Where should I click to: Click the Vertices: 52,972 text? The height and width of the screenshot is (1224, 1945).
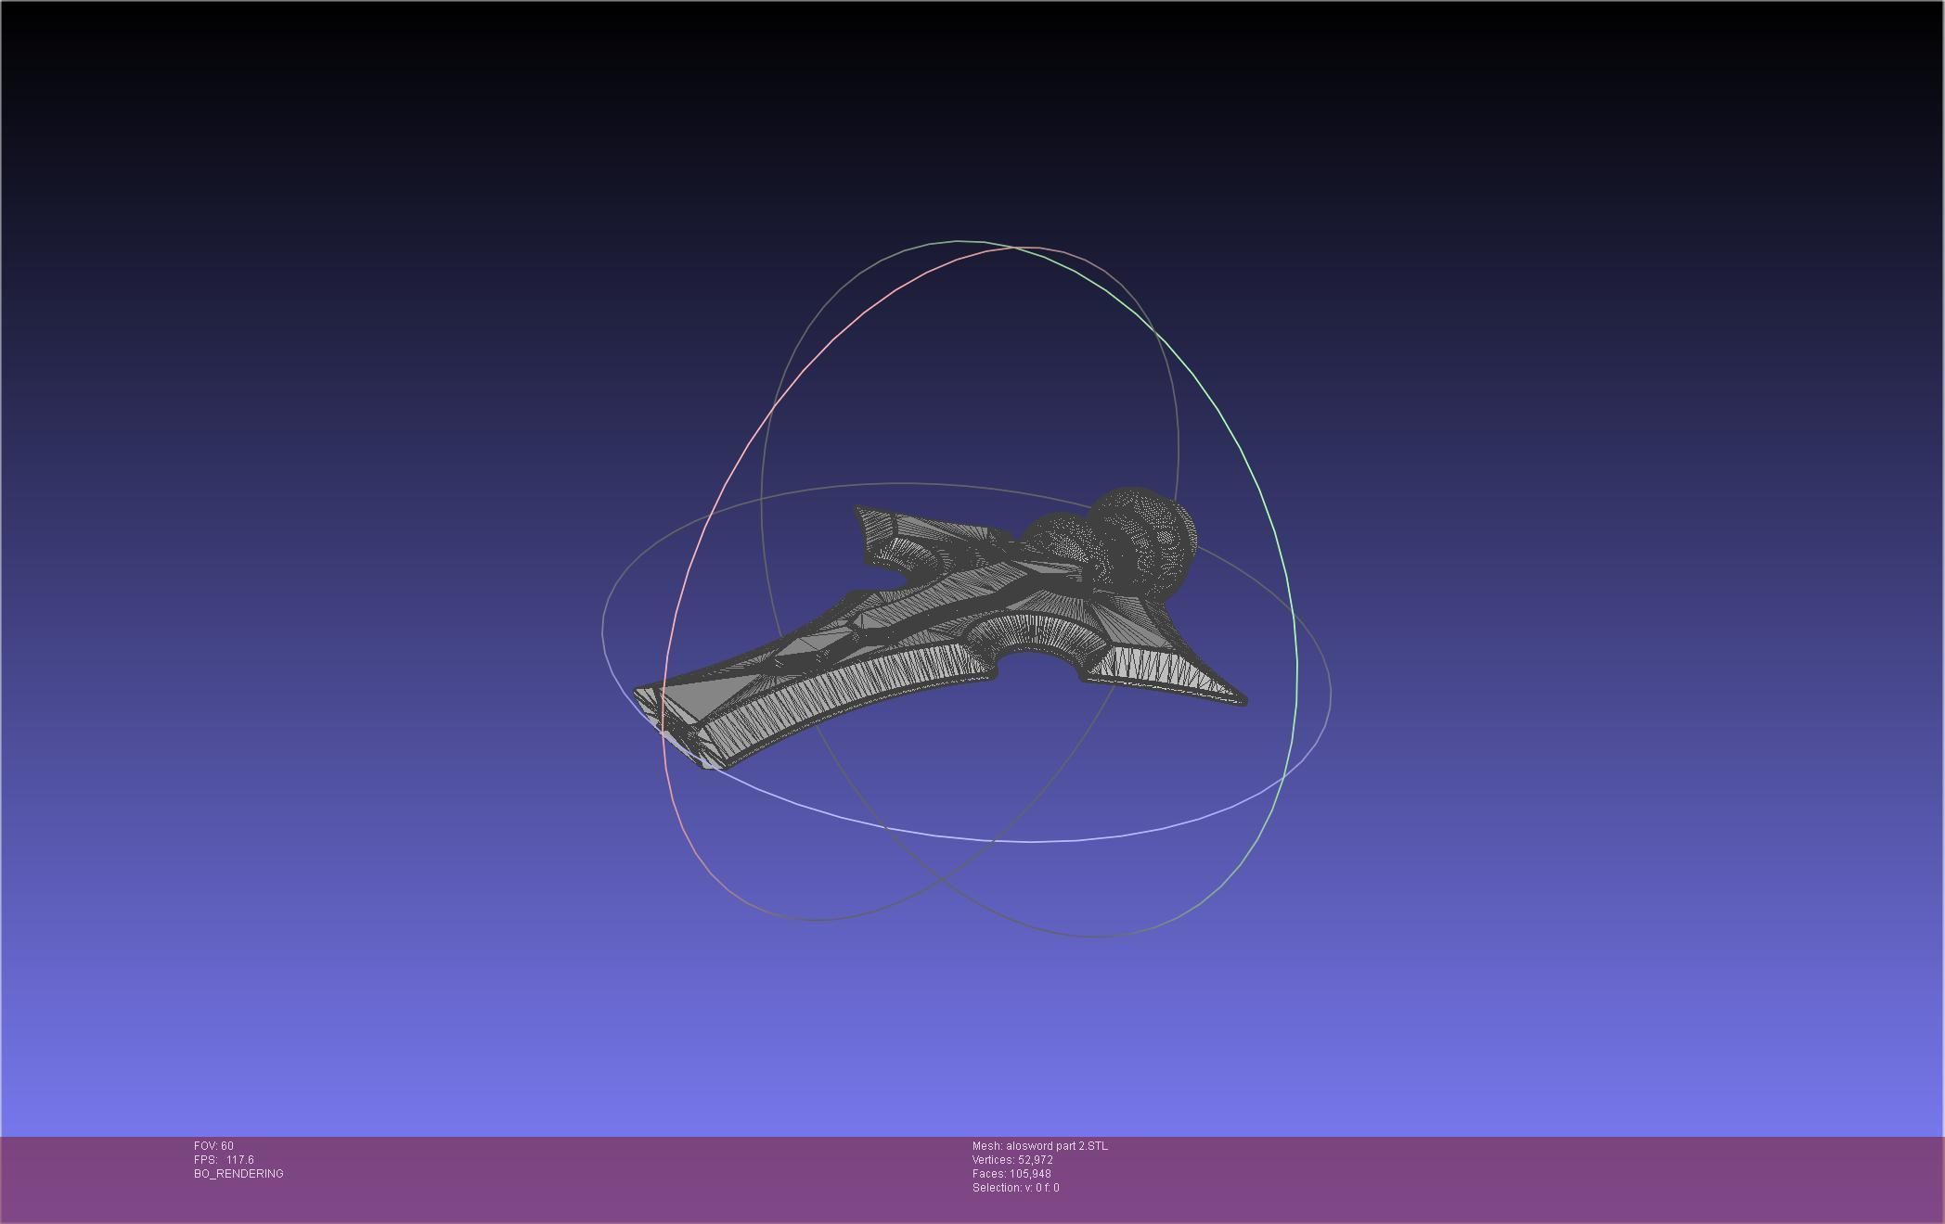point(1012,1160)
